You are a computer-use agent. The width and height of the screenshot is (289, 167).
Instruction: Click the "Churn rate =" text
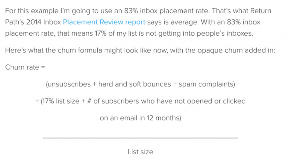point(25,67)
